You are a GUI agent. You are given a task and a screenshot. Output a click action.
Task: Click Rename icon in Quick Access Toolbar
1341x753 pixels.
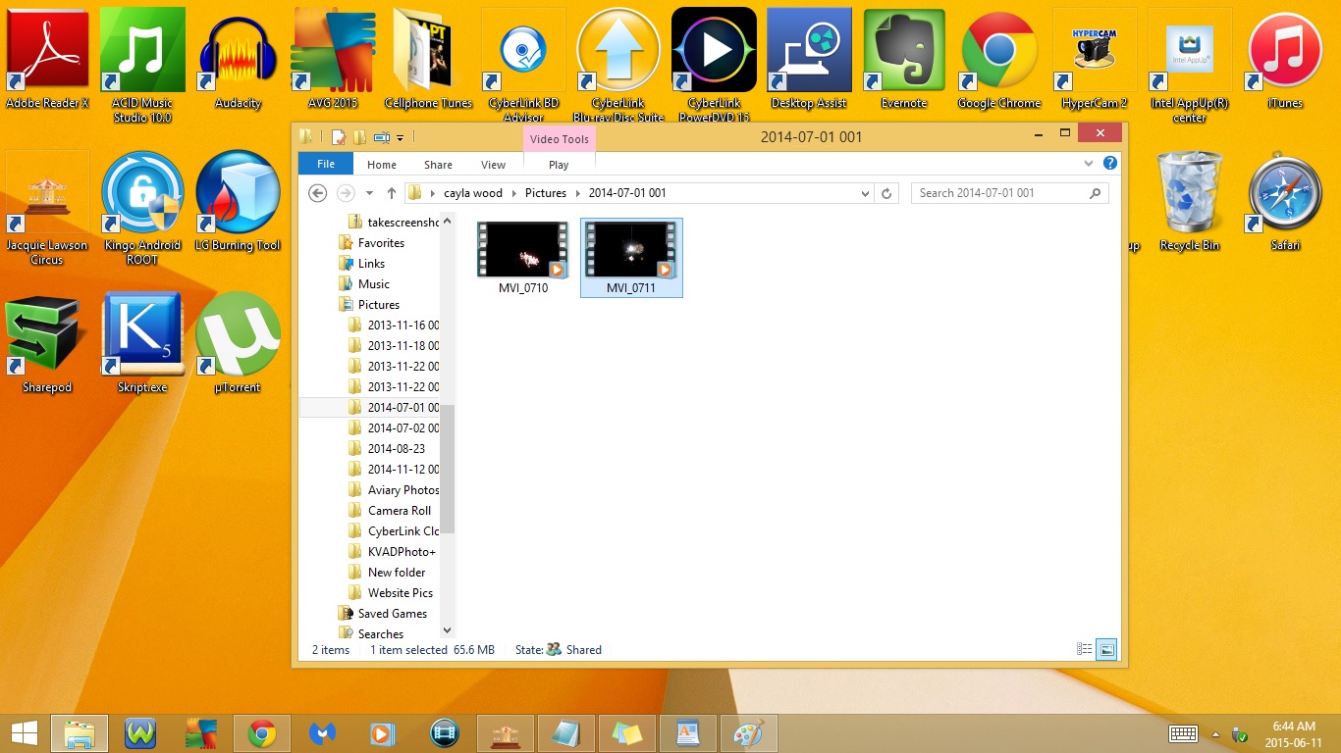(382, 137)
